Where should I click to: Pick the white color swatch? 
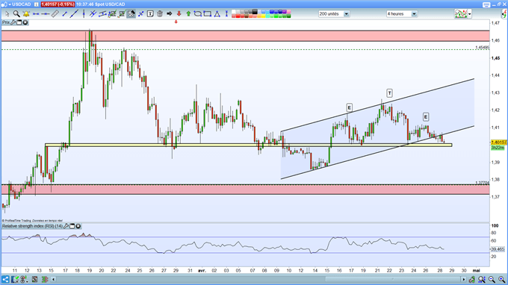233,12
